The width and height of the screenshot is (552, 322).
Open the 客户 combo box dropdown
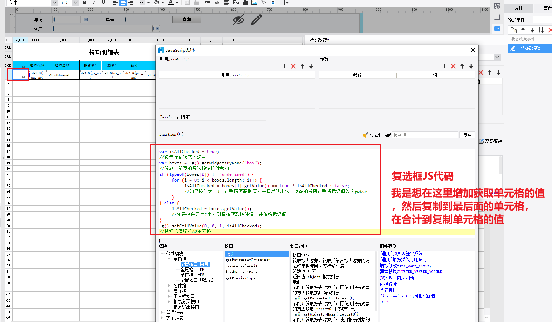(x=156, y=29)
